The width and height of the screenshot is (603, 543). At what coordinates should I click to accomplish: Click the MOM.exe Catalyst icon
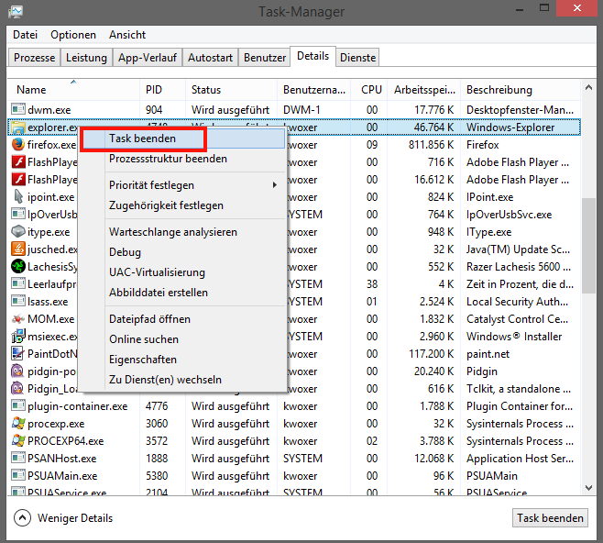pos(17,319)
